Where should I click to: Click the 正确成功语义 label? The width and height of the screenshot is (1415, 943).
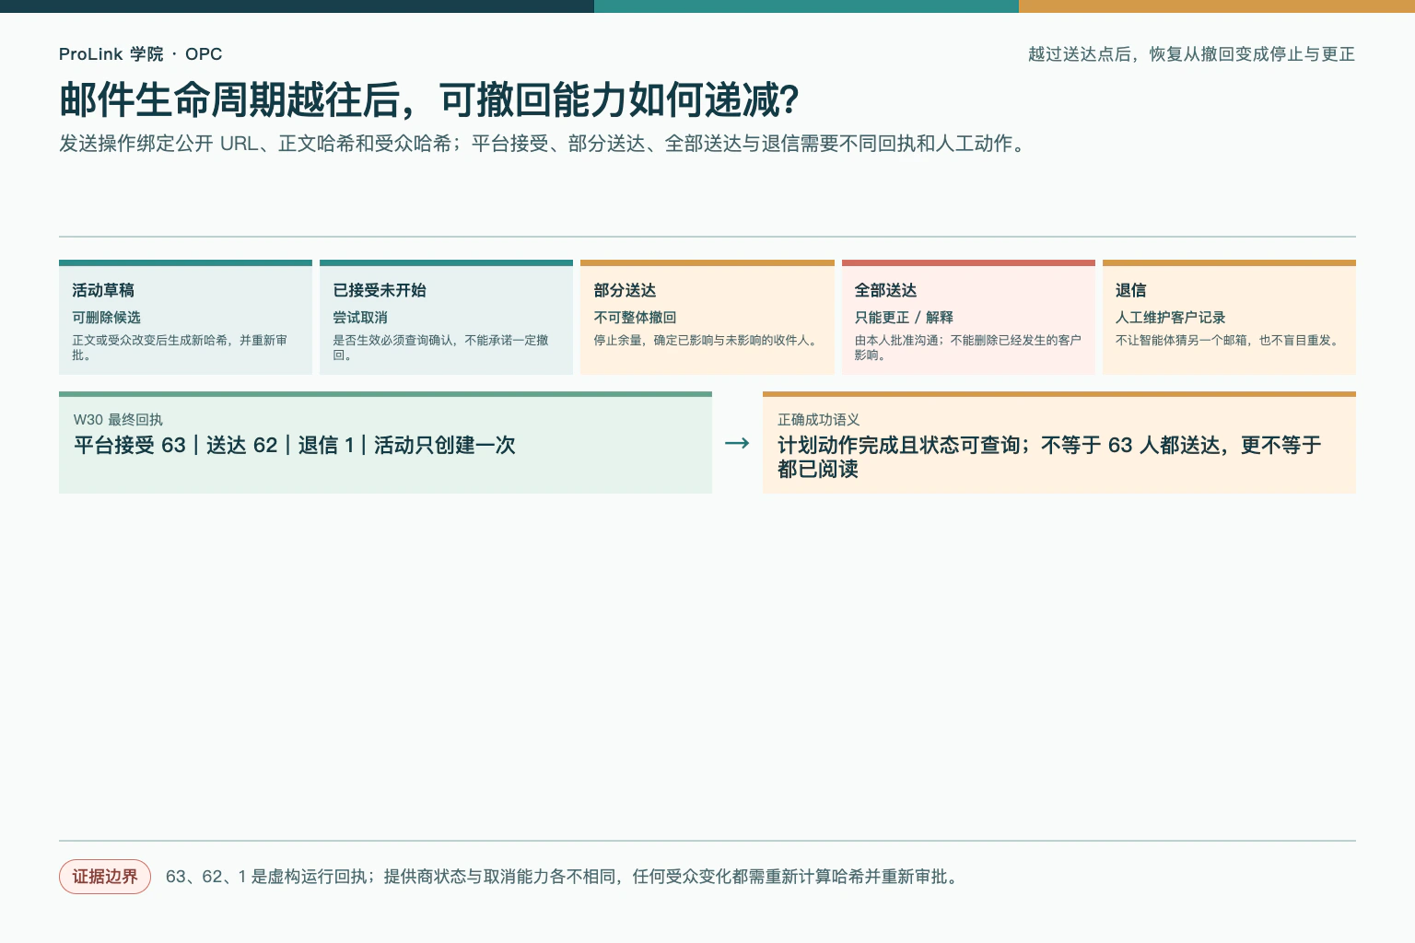pyautogui.click(x=818, y=420)
